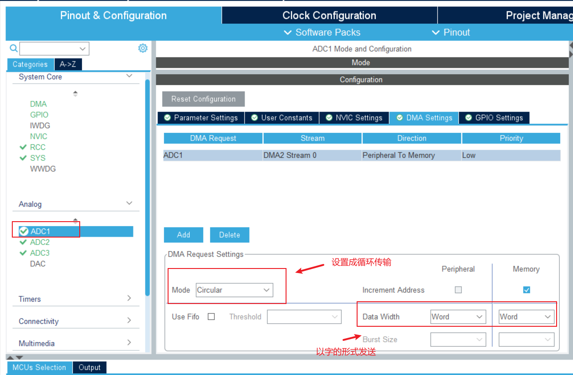
Task: Click the Delete button below the DMA table
Action: point(229,235)
